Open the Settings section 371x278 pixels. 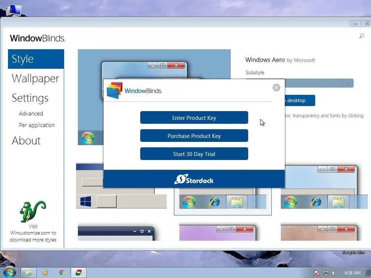[x=30, y=98]
